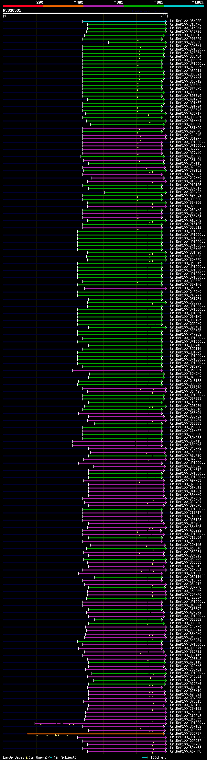The width and height of the screenshot is (207, 760).
Task: Click hit UniRef100_P46777
Action: (x=186, y=295)
